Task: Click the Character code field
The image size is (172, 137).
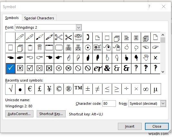Action: click(x=109, y=103)
